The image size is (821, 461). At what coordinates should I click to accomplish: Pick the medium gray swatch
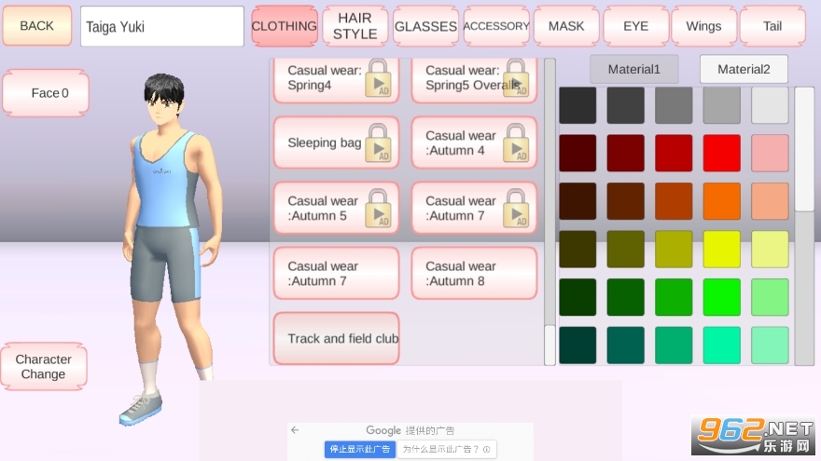[674, 105]
